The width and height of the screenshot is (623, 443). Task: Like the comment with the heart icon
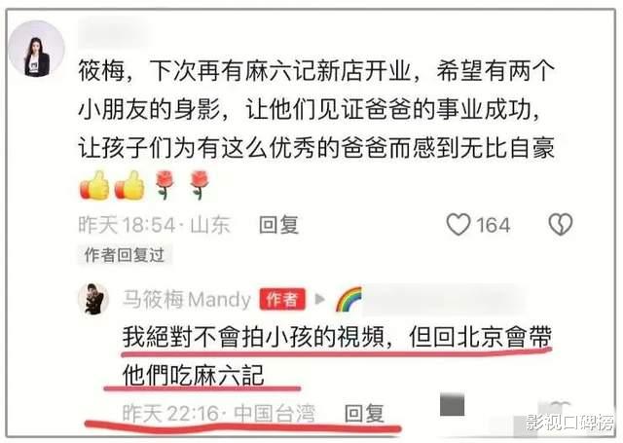(458, 225)
